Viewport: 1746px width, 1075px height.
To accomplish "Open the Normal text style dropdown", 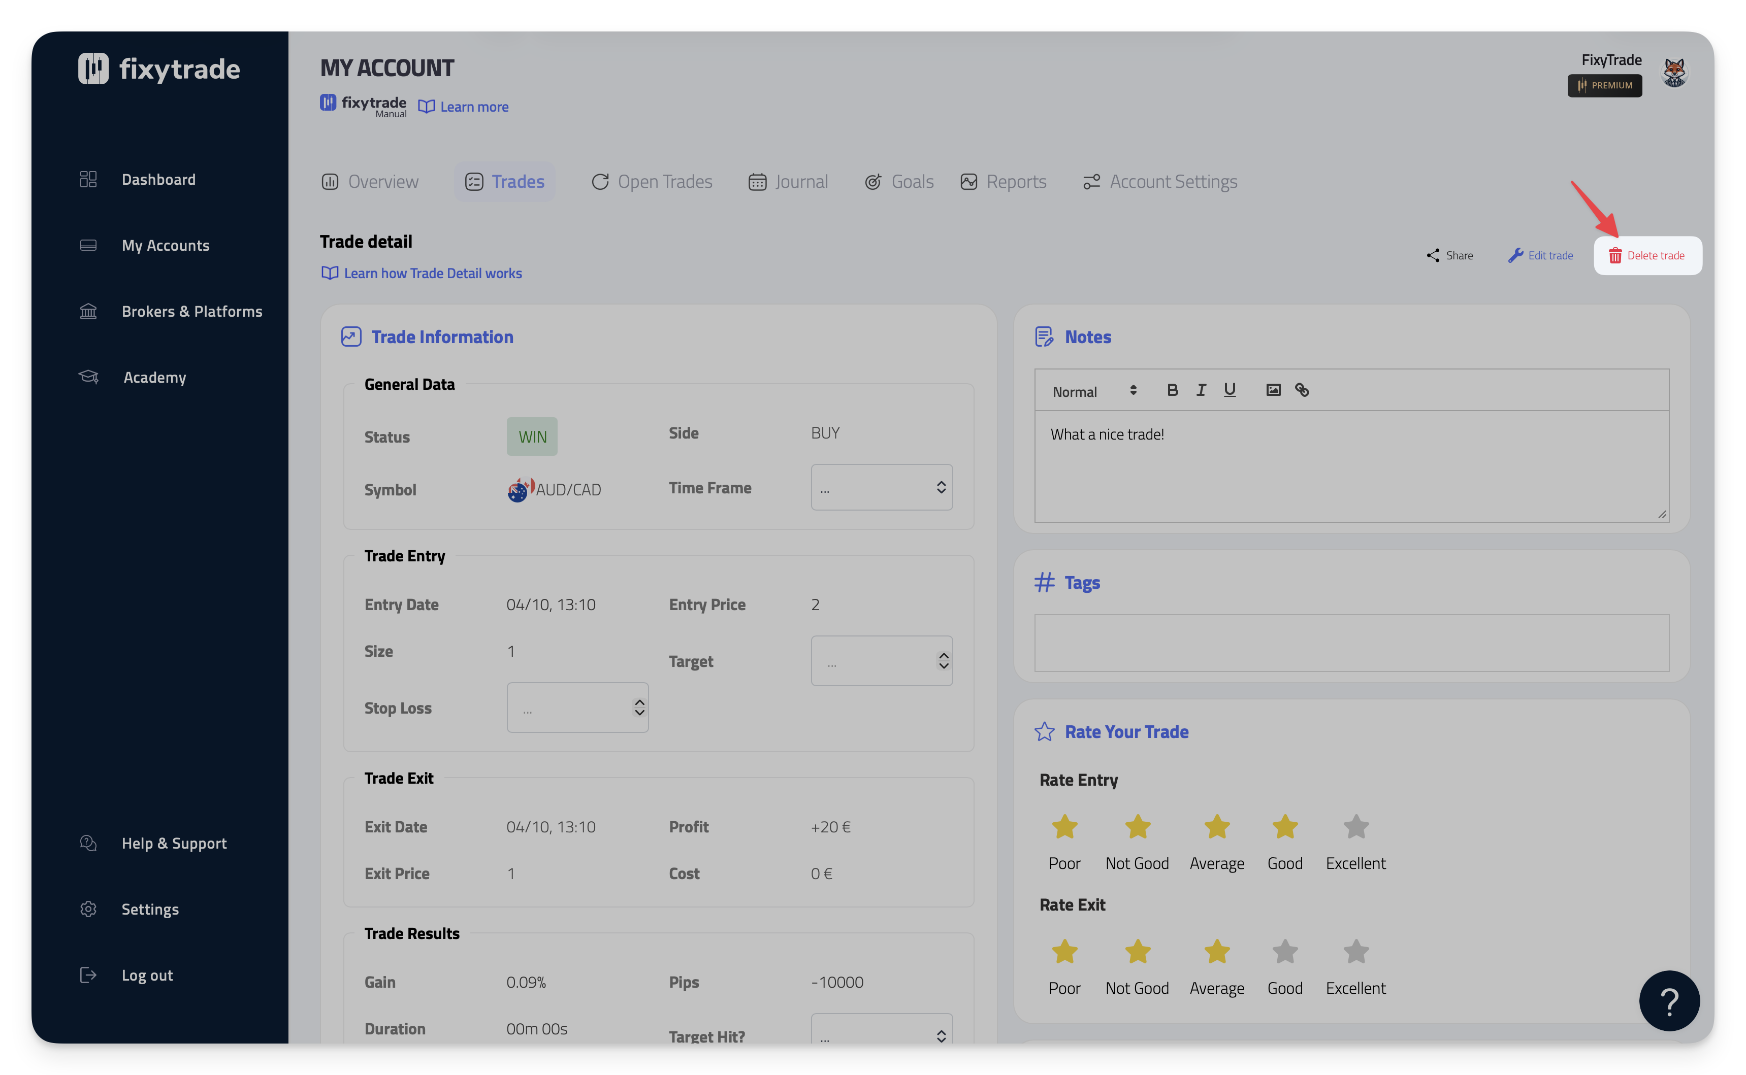I will pyautogui.click(x=1094, y=391).
